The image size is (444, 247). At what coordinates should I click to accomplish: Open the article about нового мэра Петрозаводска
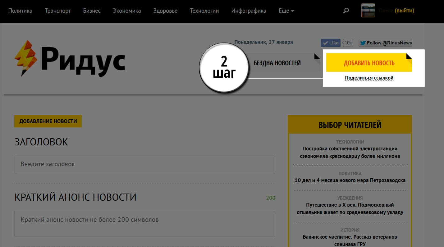point(350,180)
